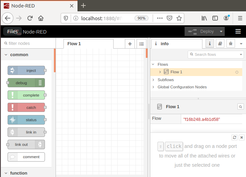Choose the link out node
The width and height of the screenshot is (246, 177).
pyautogui.click(x=26, y=144)
